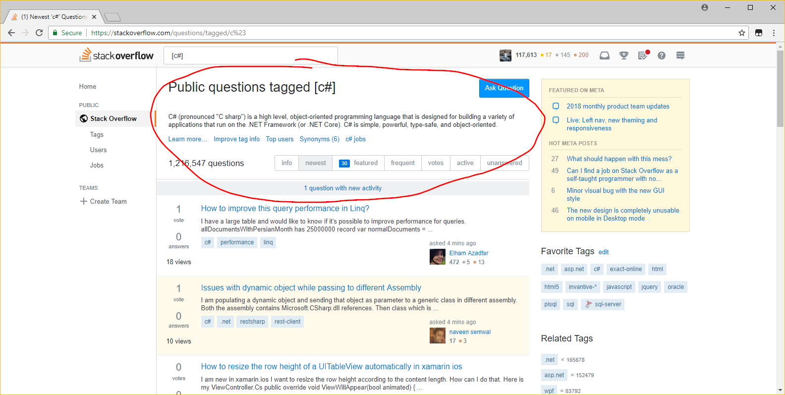
Task: Click naveen semwal's avatar
Action: pos(438,336)
